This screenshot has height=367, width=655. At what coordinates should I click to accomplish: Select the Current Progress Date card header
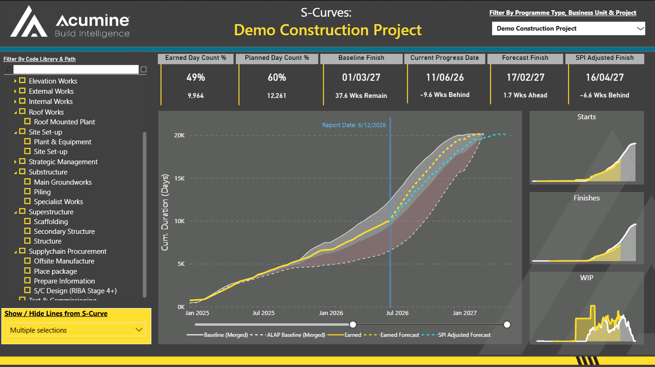pyautogui.click(x=445, y=58)
